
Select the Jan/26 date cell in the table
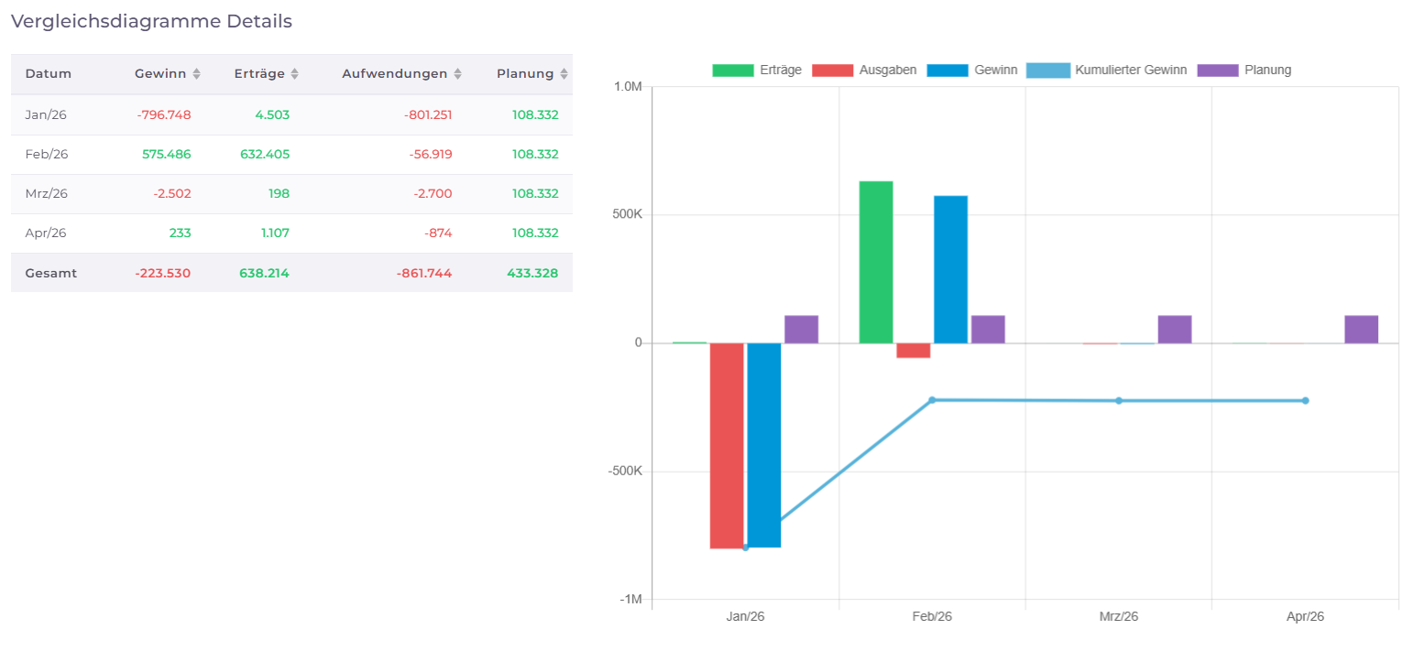pyautogui.click(x=46, y=114)
